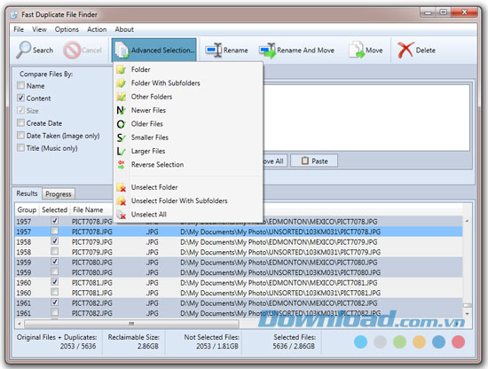Click the Unselect Folder icon
488x369 pixels.
pos(121,187)
